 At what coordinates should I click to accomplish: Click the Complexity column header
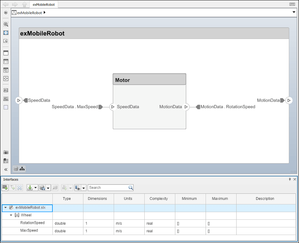160,199
